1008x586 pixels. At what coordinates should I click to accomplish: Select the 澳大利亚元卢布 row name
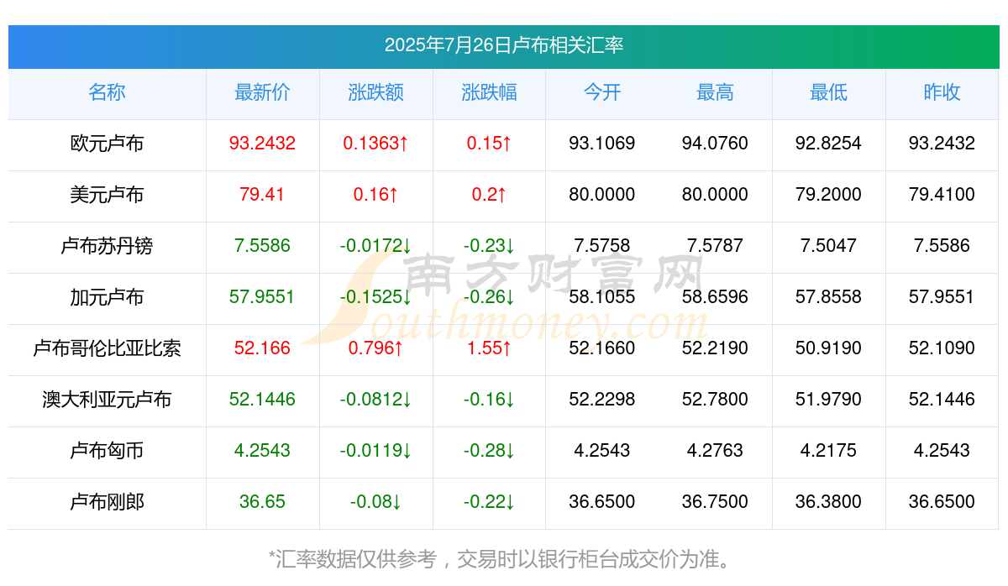pos(107,400)
